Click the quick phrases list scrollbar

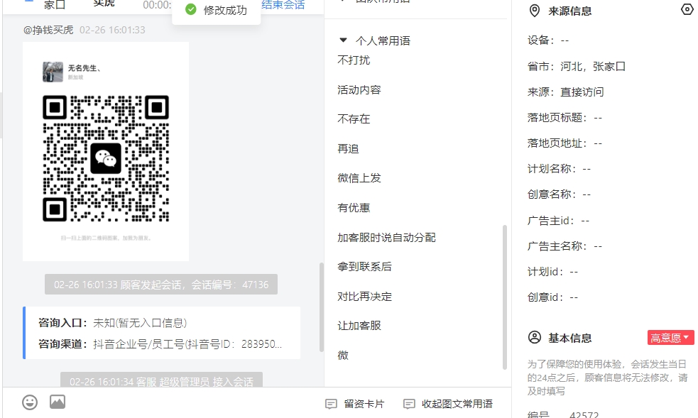tap(505, 297)
